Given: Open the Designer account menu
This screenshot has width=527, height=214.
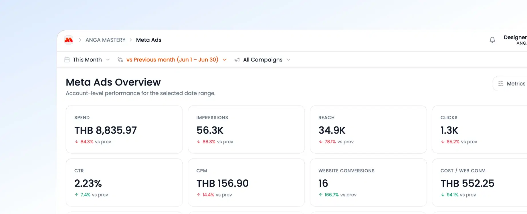Looking at the screenshot, I should point(515,40).
